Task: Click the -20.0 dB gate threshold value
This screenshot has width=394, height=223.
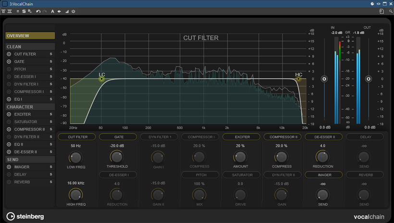Action: tap(117, 146)
